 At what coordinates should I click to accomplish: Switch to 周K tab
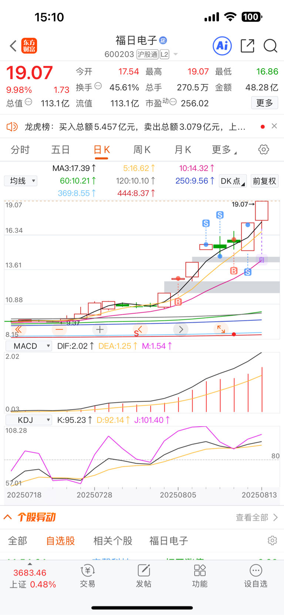click(x=142, y=150)
